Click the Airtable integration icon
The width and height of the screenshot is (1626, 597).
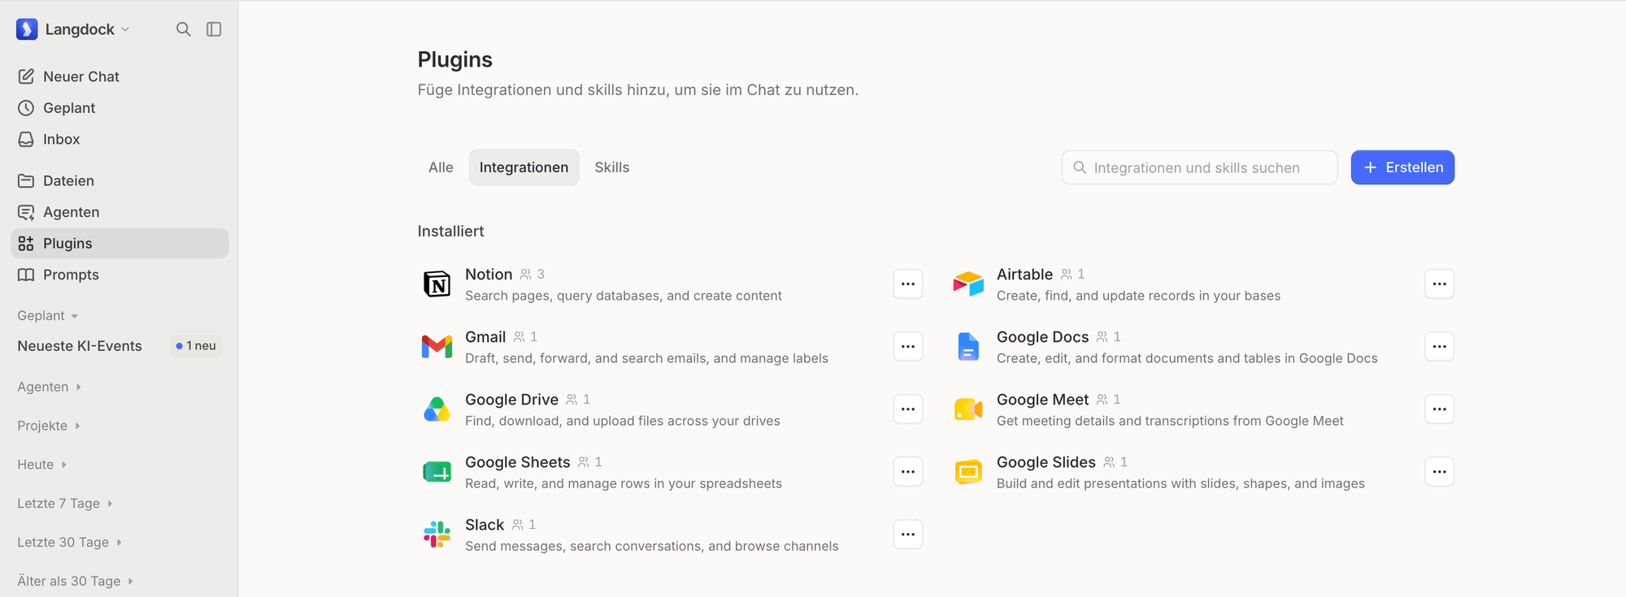click(x=968, y=284)
